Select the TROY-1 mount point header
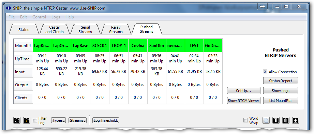Image resolution: width=314 pixels, height=134 pixels. click(119, 46)
